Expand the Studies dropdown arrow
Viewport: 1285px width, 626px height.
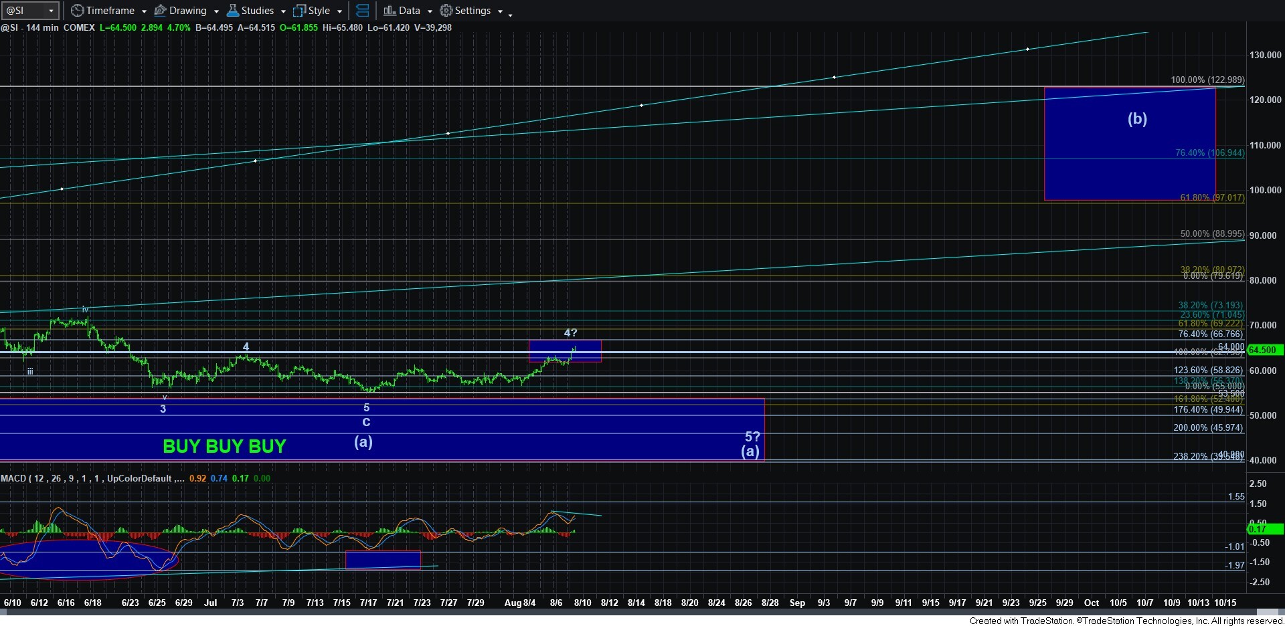pos(283,11)
